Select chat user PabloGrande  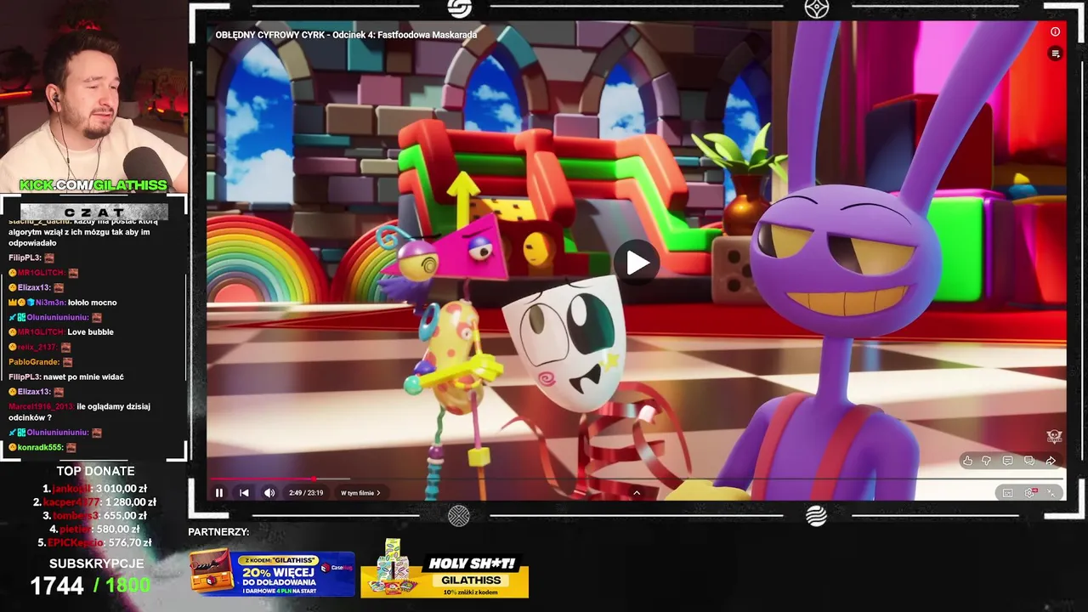tap(34, 362)
